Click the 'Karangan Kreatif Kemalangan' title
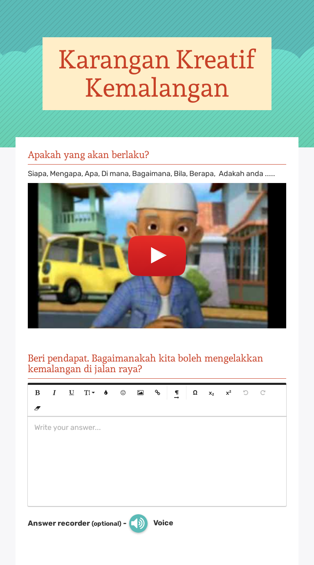This screenshot has width=314, height=565. pyautogui.click(x=157, y=74)
